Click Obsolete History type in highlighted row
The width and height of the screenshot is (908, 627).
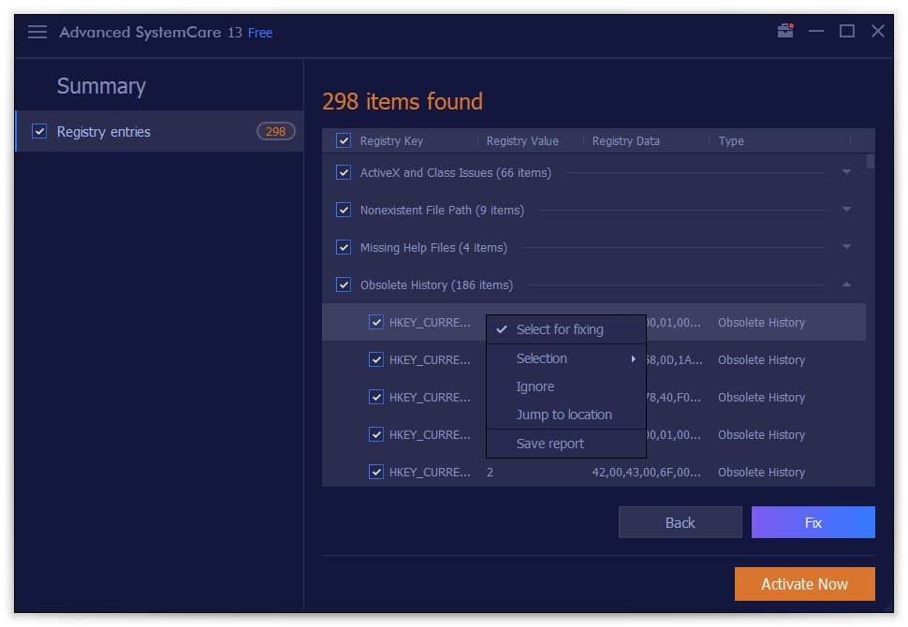[761, 323]
